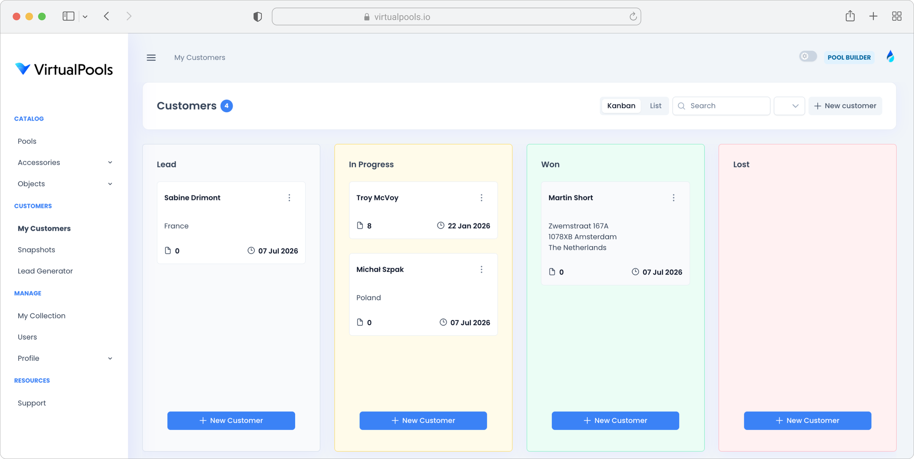
Task: Open the filter dropdown next to Search
Action: coord(789,106)
